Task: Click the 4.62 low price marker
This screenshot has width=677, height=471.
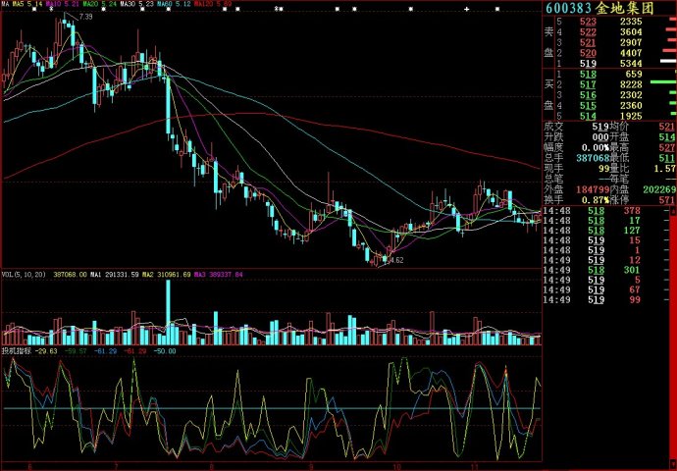Action: (394, 261)
